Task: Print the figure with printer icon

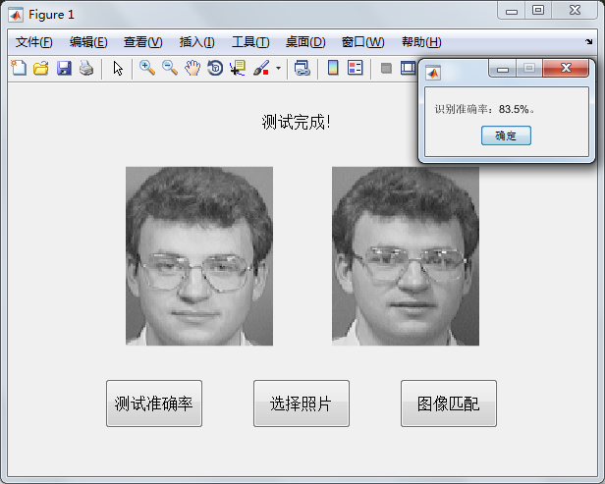Action: tap(86, 68)
